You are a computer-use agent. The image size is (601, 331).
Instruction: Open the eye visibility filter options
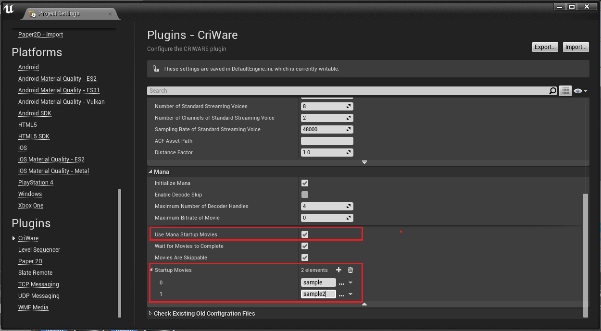[x=579, y=91]
